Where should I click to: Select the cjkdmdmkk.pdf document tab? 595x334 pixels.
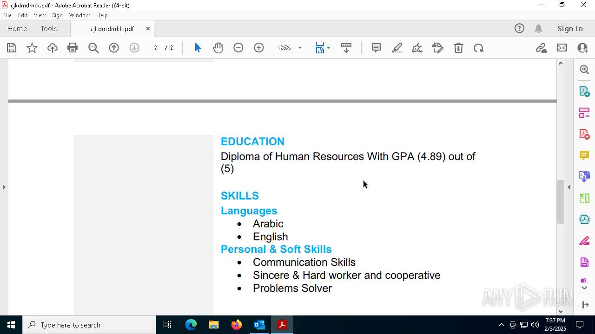click(x=112, y=29)
